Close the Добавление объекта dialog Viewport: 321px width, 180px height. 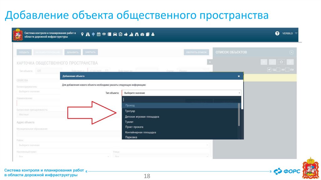tap(239, 76)
